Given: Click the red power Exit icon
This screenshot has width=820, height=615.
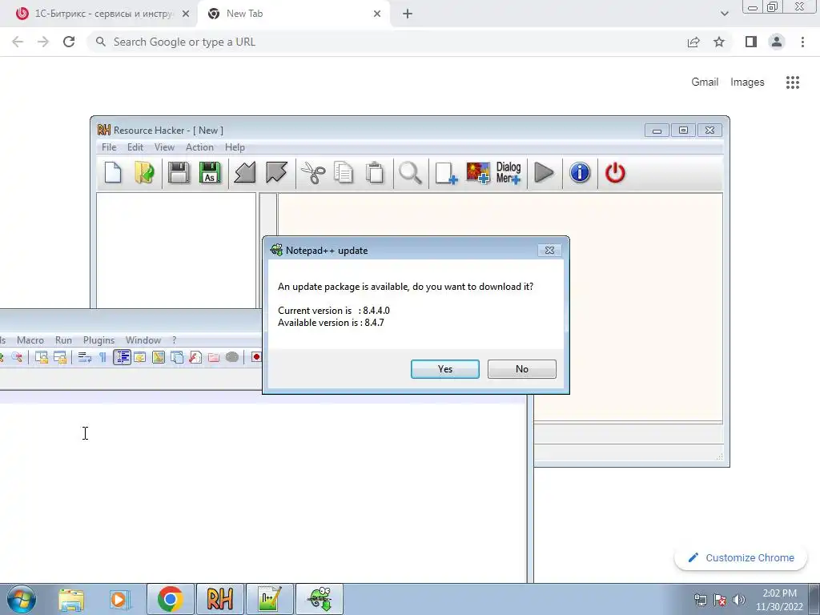Looking at the screenshot, I should [615, 173].
